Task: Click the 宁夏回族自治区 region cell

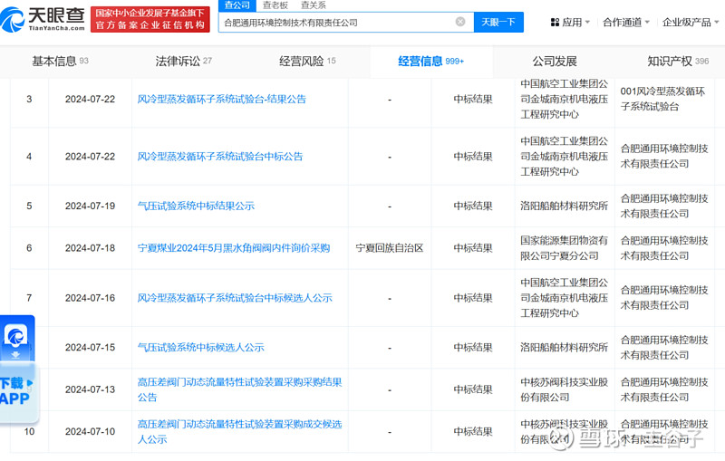Action: coord(390,248)
